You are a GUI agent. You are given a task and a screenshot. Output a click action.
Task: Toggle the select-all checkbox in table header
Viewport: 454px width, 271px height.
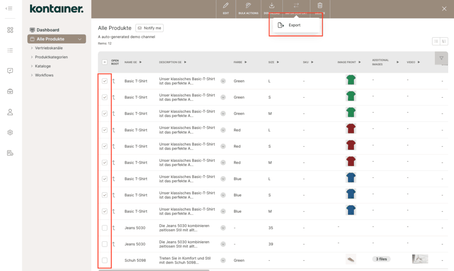[x=105, y=62]
